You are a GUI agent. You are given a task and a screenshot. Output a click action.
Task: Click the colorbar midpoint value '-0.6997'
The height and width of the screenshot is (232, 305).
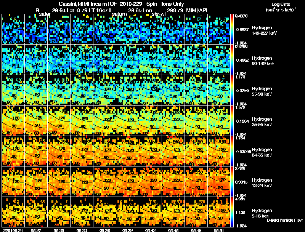point(242,30)
